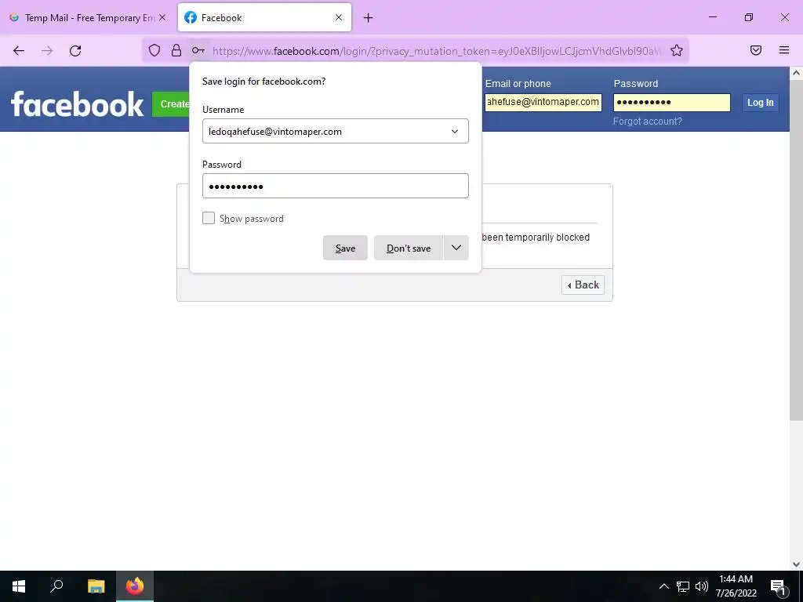Go back using the browser back arrow
This screenshot has width=803, height=602.
pos(19,51)
